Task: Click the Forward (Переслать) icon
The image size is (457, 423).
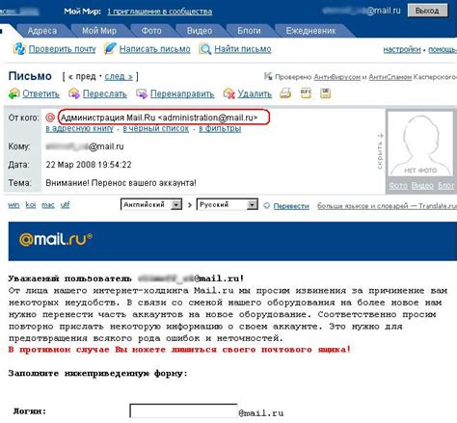Action: click(x=74, y=93)
